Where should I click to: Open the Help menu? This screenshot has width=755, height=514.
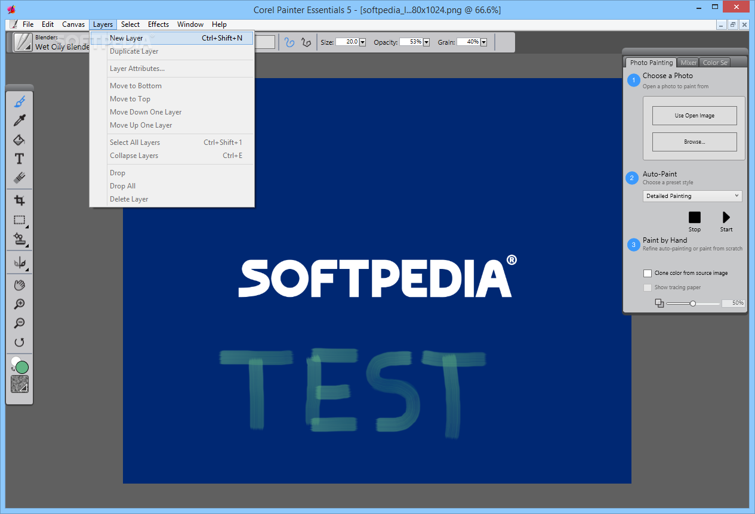point(219,24)
